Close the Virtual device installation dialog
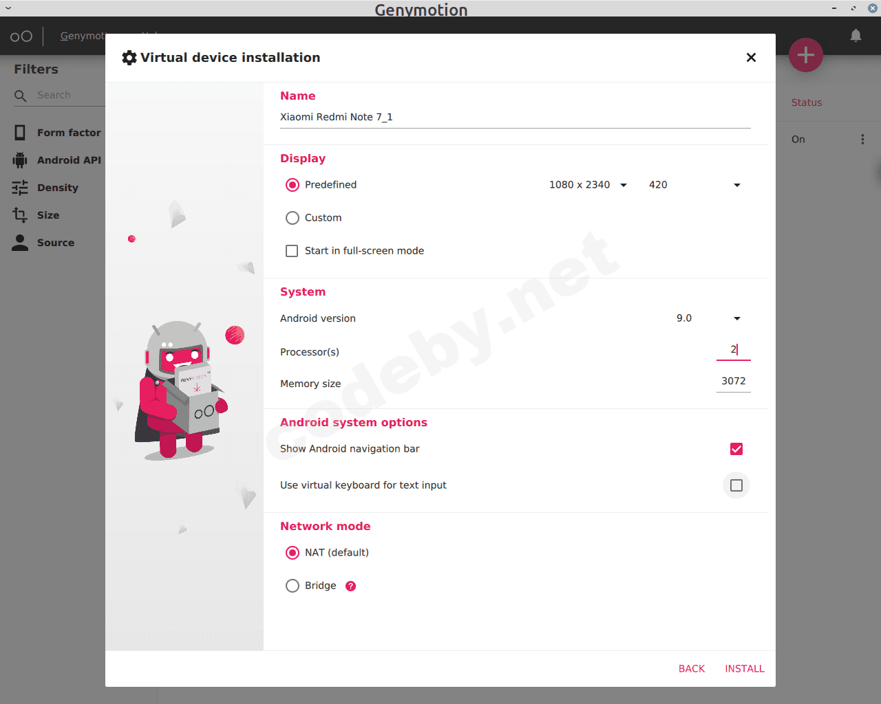This screenshot has height=704, width=881. coord(751,58)
